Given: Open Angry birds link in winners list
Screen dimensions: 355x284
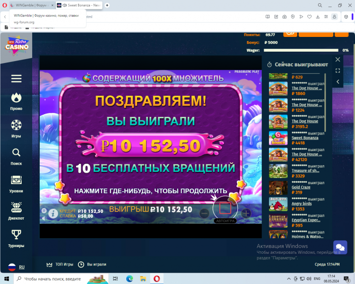Looking at the screenshot, I should coord(302,204).
